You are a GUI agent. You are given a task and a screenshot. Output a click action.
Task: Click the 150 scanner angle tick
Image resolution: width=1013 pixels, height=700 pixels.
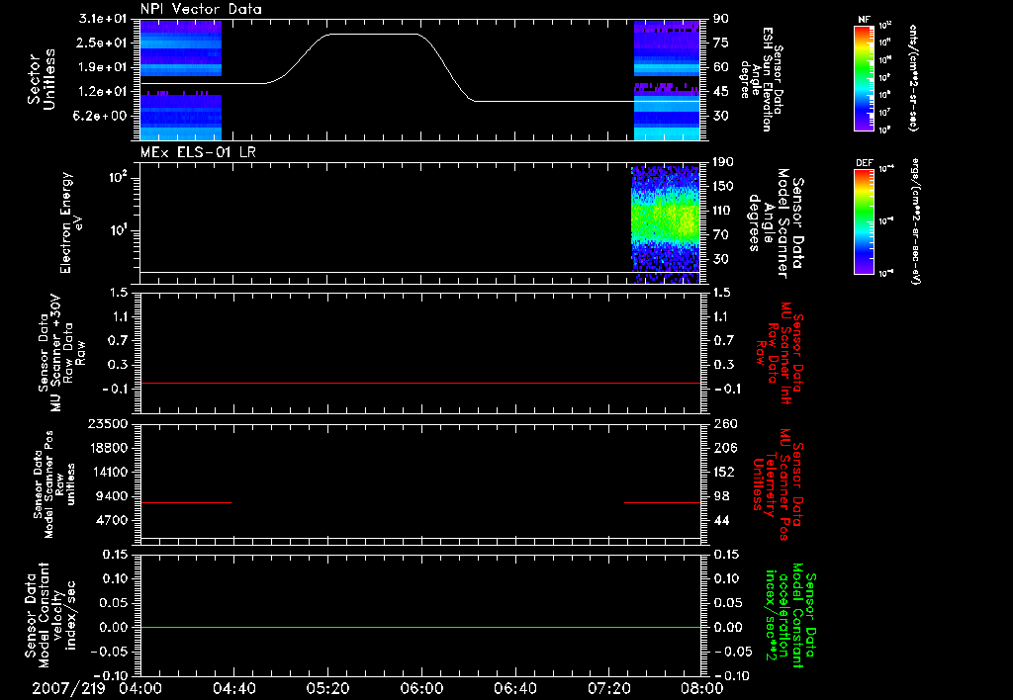click(x=723, y=186)
